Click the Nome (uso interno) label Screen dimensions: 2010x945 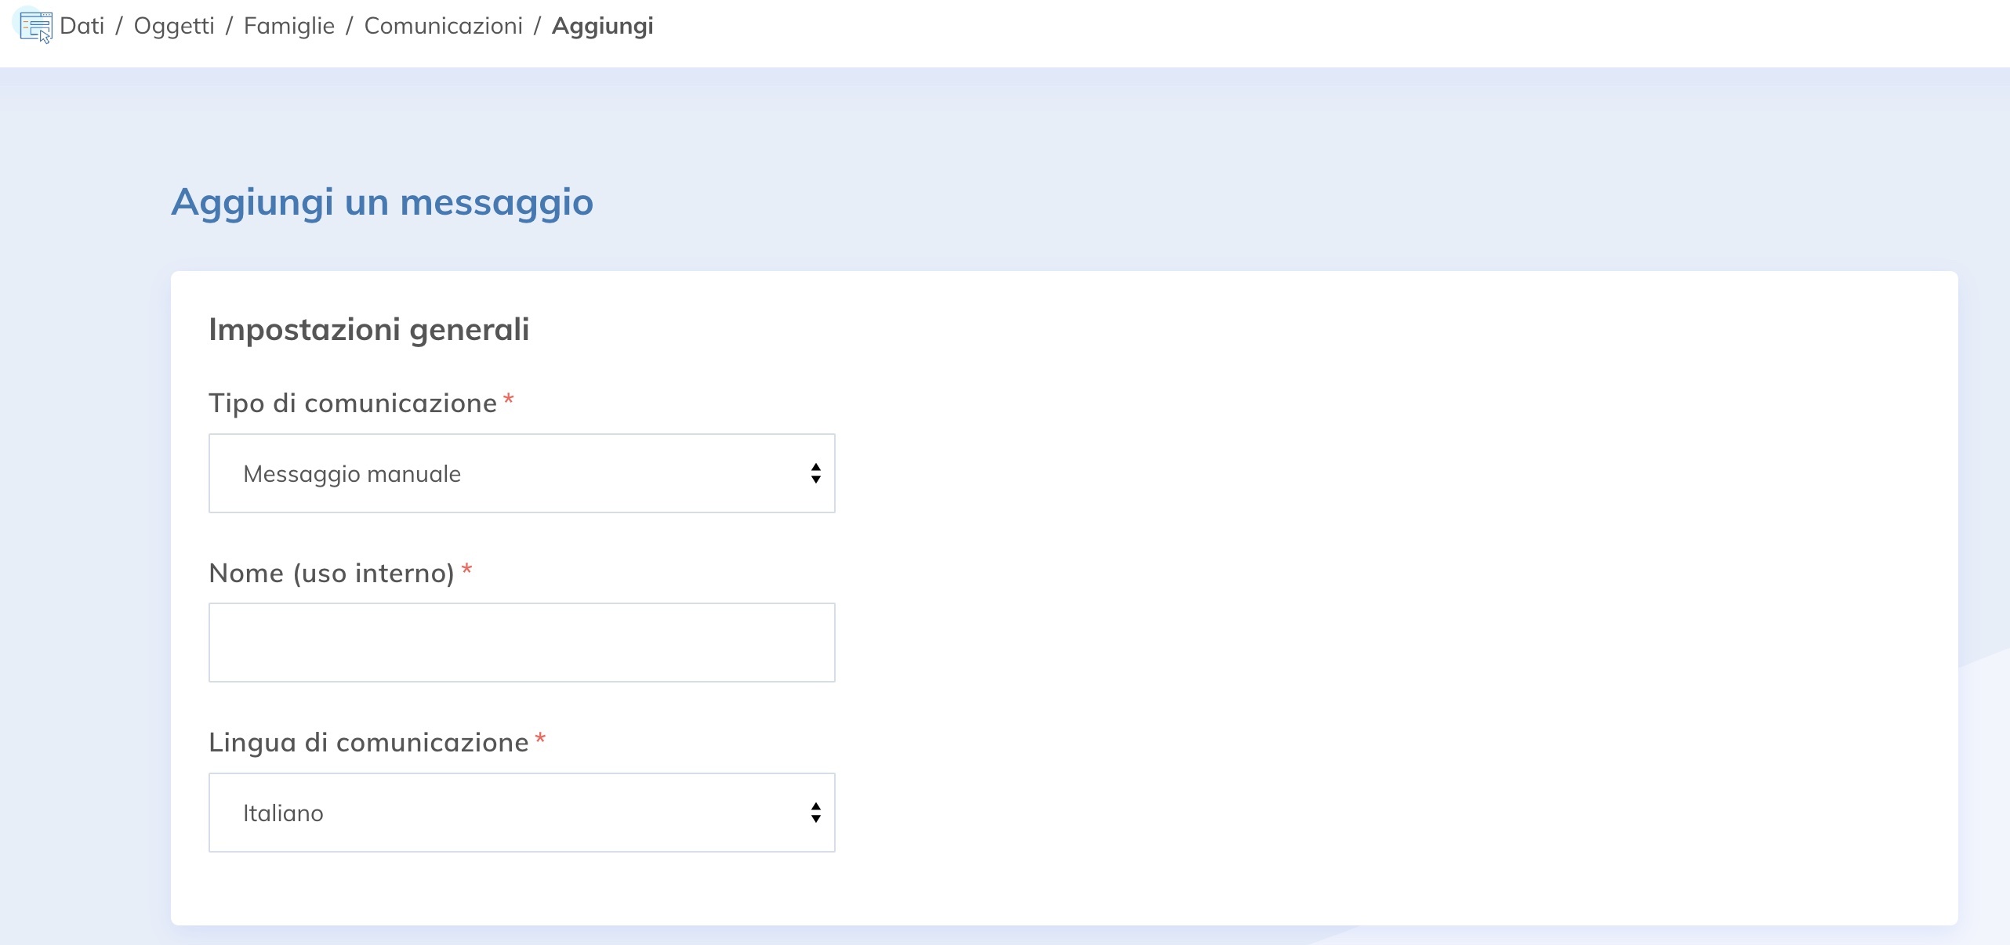coord(332,573)
